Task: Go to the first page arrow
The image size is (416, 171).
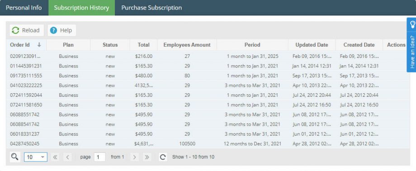Action: coord(55,157)
